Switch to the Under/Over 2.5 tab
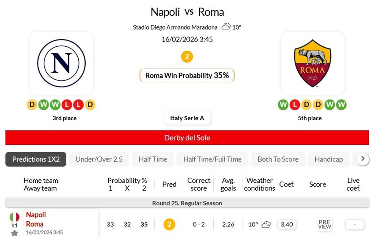Image resolution: width=371 pixels, height=237 pixels. pyautogui.click(x=99, y=159)
